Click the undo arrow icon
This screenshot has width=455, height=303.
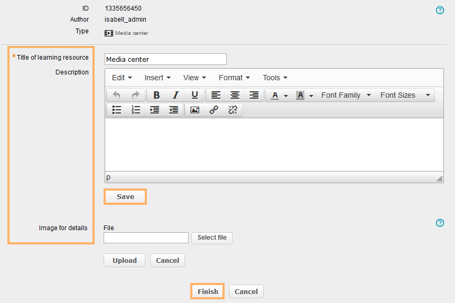pos(117,95)
